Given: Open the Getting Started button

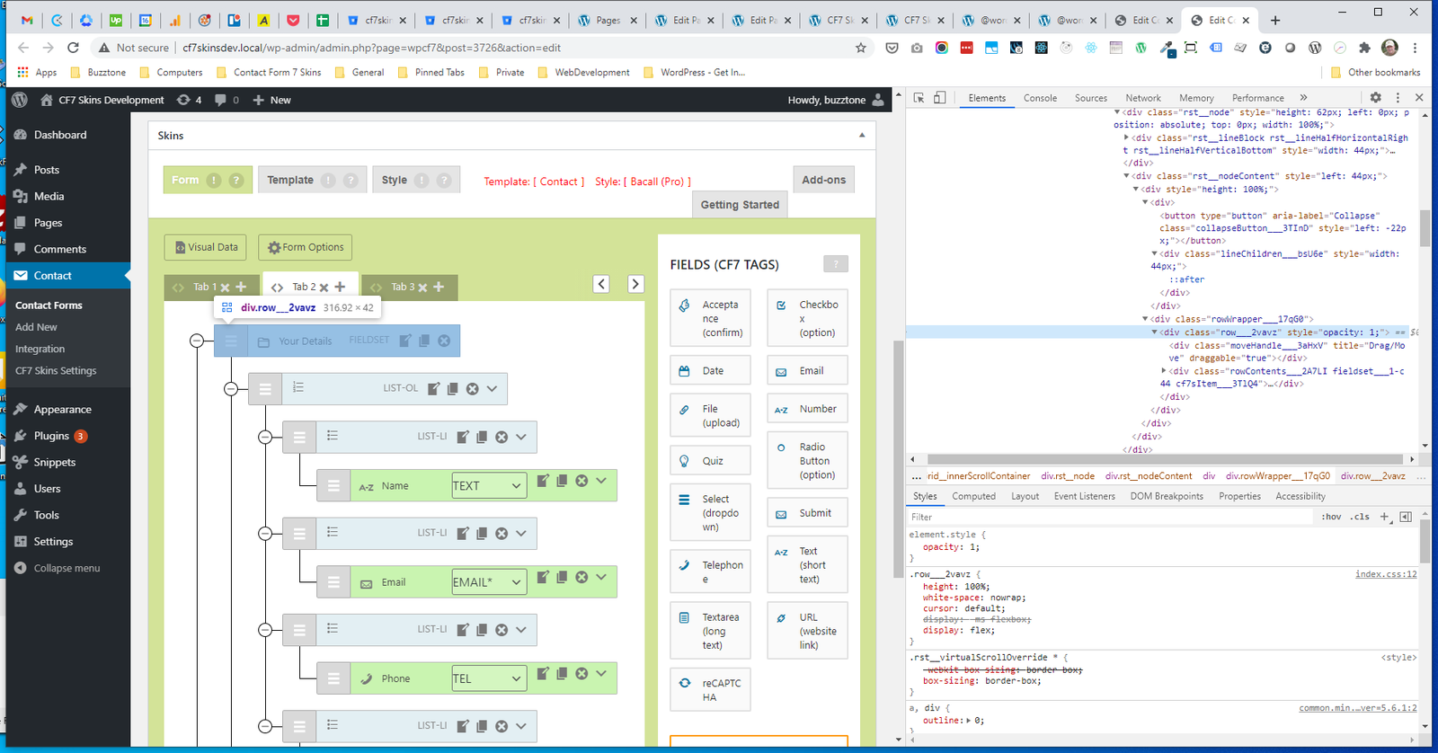Looking at the screenshot, I should coord(740,205).
